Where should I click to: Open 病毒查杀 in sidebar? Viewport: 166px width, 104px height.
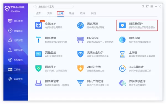(15, 31)
